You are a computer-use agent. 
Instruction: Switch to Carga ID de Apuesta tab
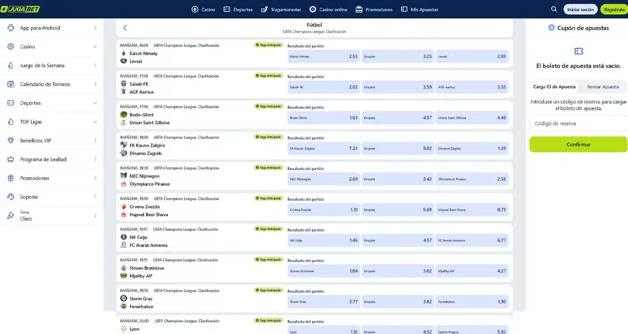[x=554, y=87]
